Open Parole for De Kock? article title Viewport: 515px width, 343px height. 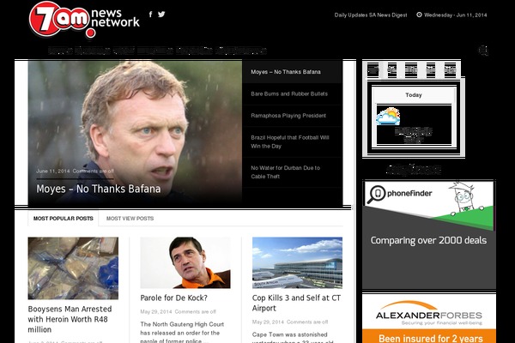pos(173,298)
